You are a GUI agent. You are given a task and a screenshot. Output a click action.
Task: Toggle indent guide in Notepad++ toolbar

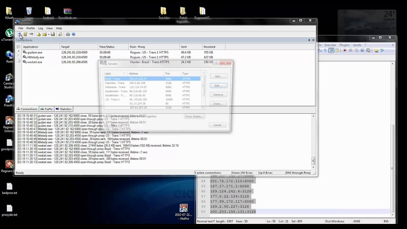click(x=331, y=50)
